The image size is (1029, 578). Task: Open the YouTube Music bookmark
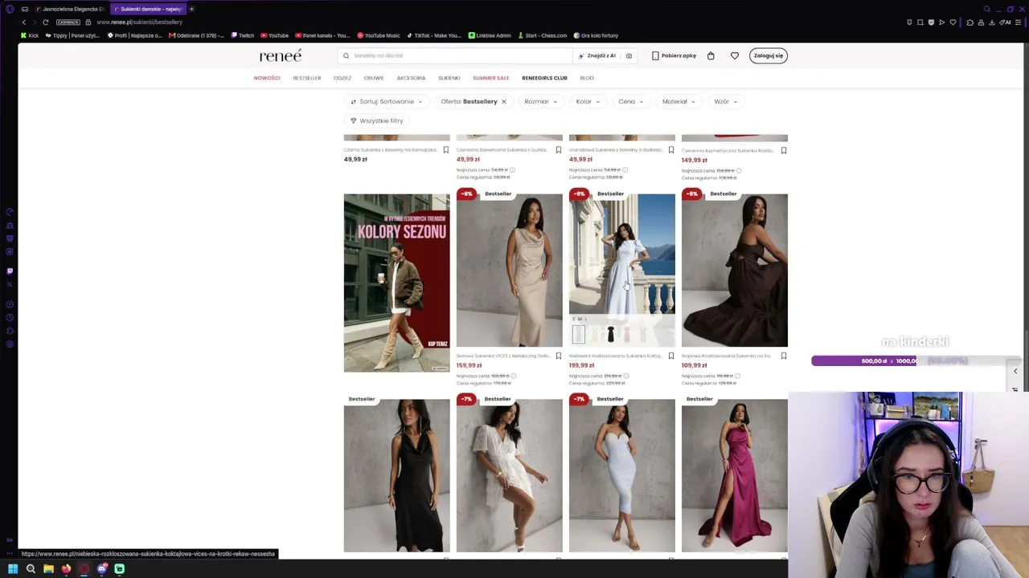[378, 35]
